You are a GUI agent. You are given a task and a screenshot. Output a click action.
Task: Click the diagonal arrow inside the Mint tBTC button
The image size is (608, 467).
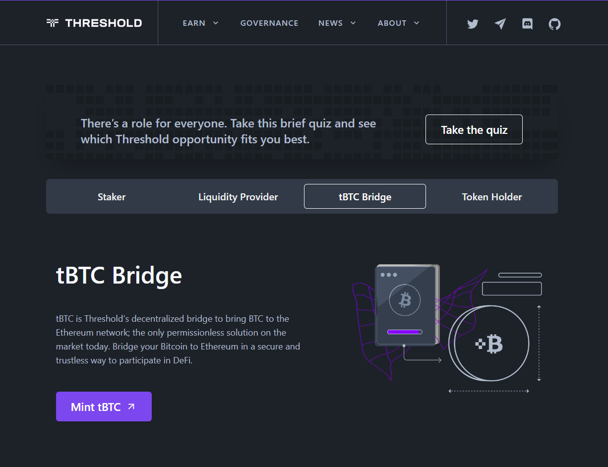[x=130, y=406]
